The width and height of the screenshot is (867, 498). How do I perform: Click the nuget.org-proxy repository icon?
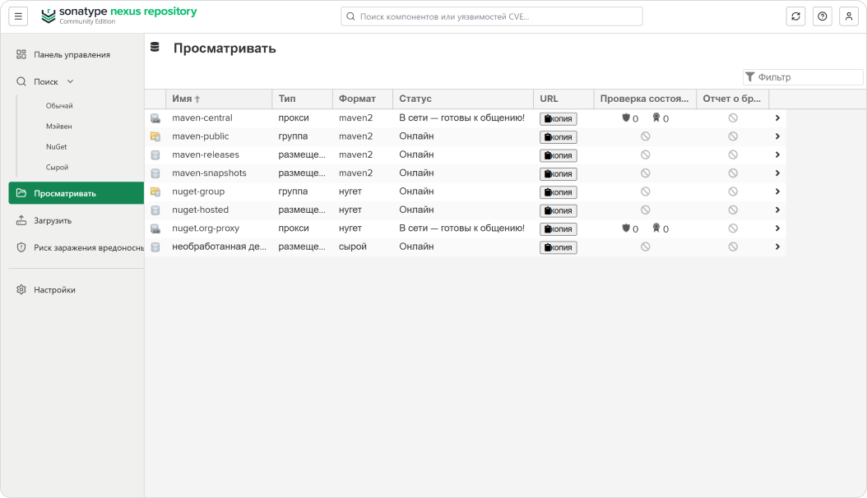[x=155, y=228]
